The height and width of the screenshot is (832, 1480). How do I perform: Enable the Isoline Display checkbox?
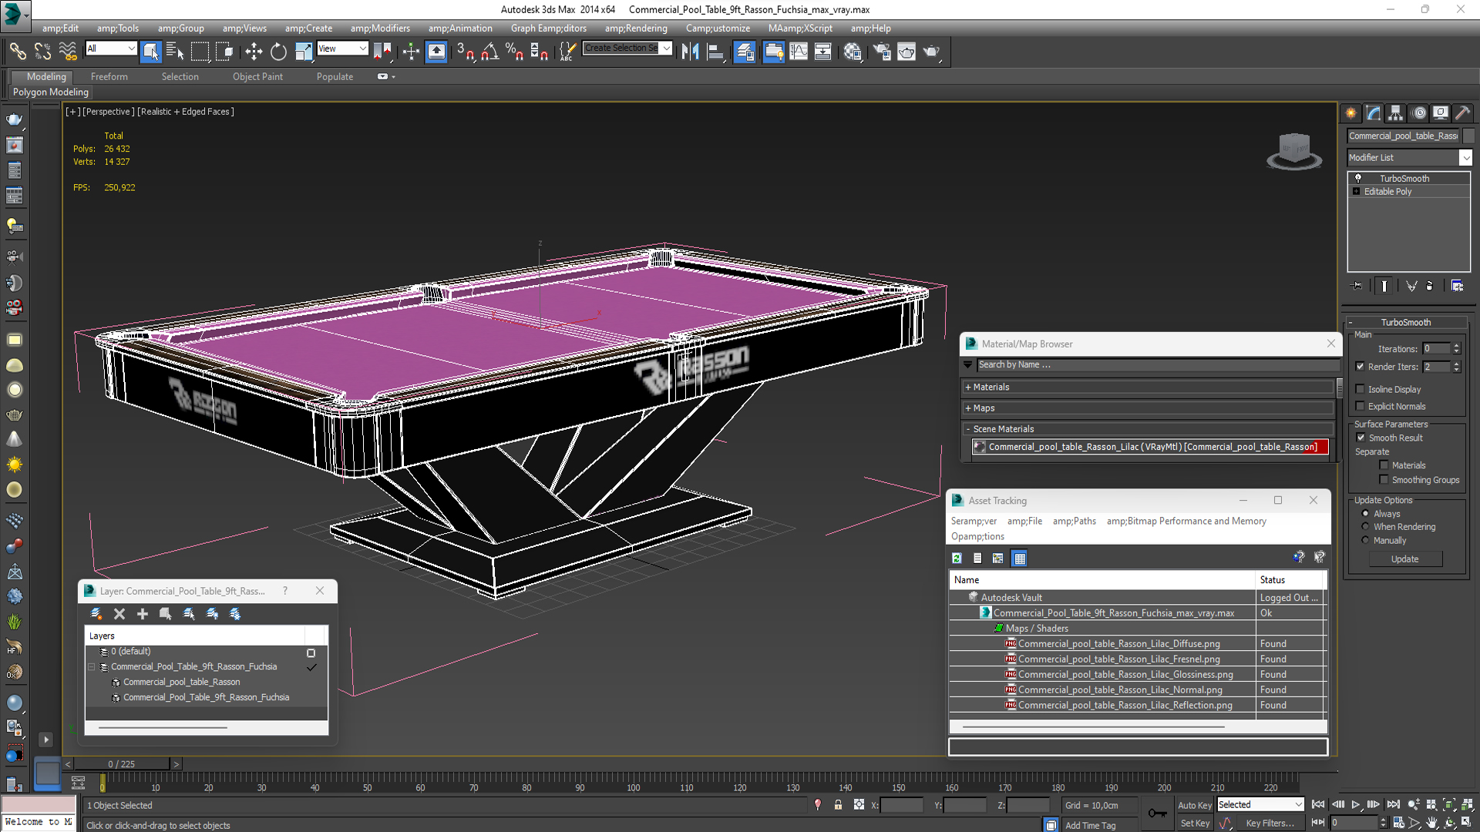coord(1361,389)
